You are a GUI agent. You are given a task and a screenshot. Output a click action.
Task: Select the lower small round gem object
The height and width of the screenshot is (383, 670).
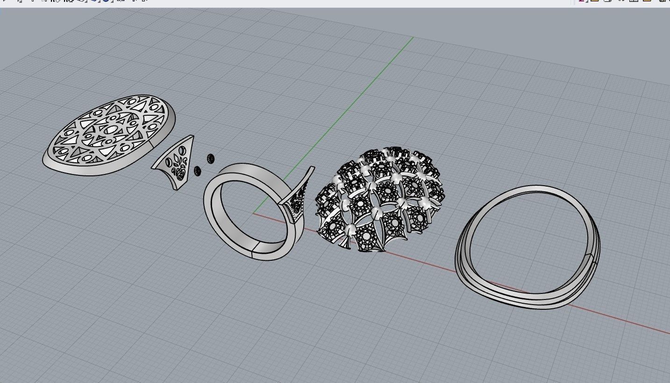point(197,171)
